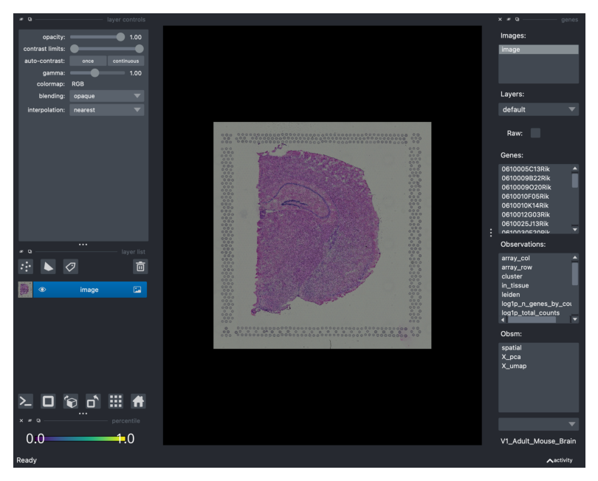Screen dimensions: 598x481
Task: Enable the Raw checkbox
Action: [535, 133]
